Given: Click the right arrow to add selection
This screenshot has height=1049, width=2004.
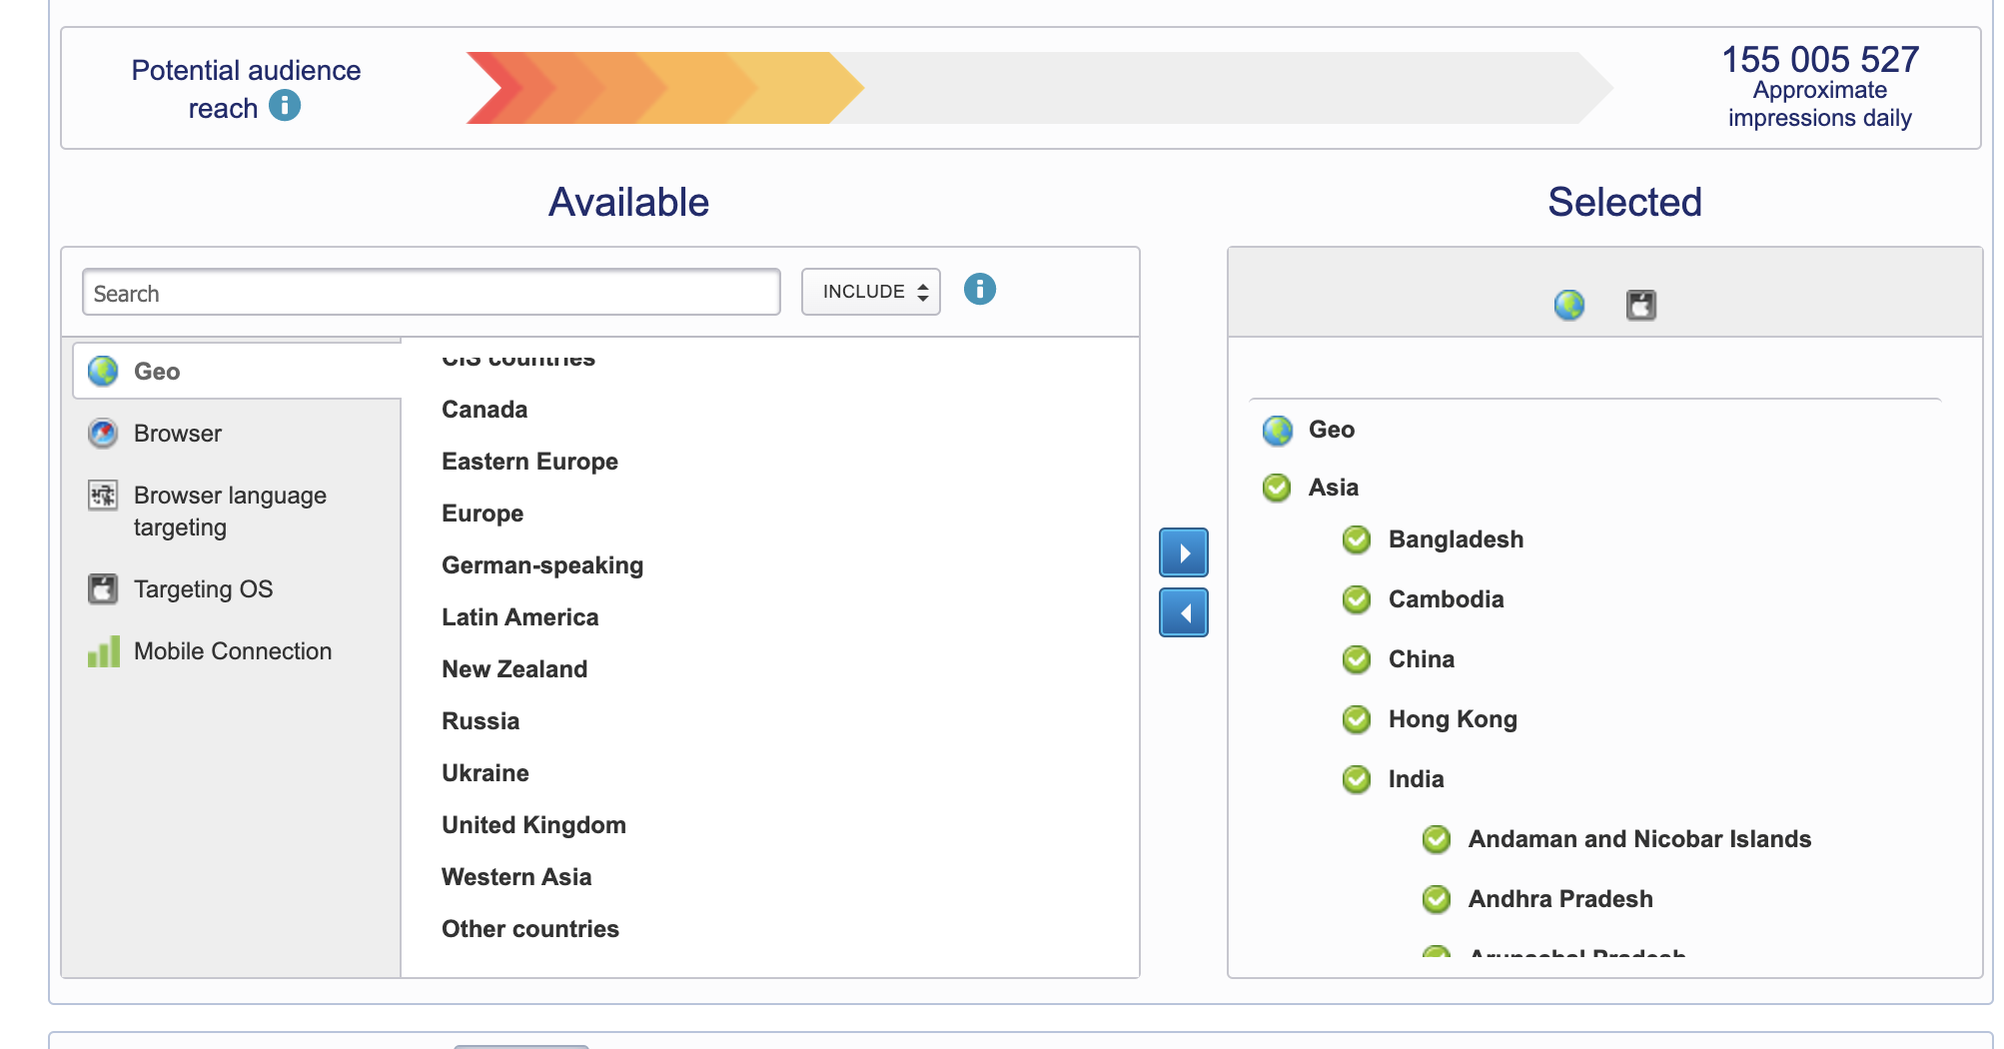Looking at the screenshot, I should (1183, 552).
